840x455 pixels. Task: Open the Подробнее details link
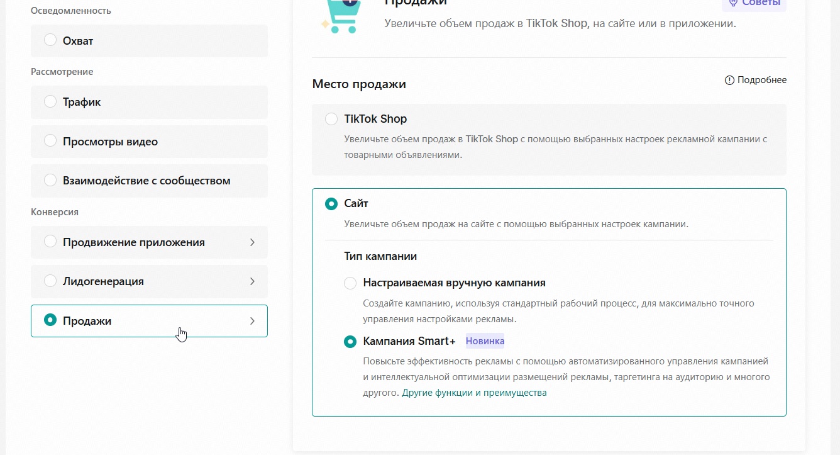(762, 80)
